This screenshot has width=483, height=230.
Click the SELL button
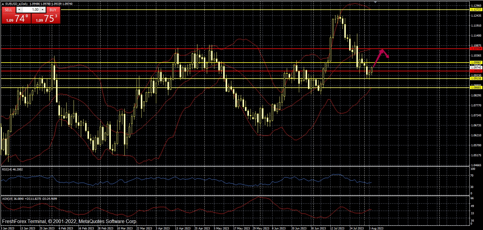pos(8,10)
